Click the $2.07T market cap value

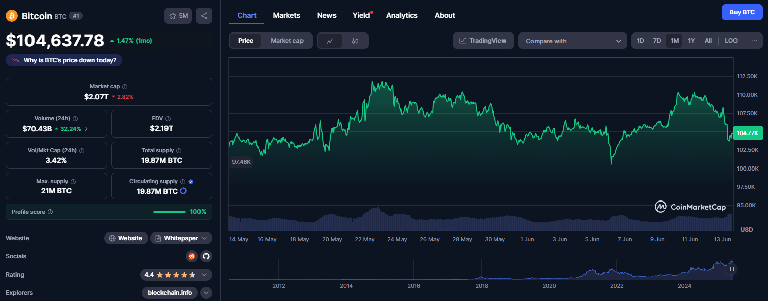(96, 96)
